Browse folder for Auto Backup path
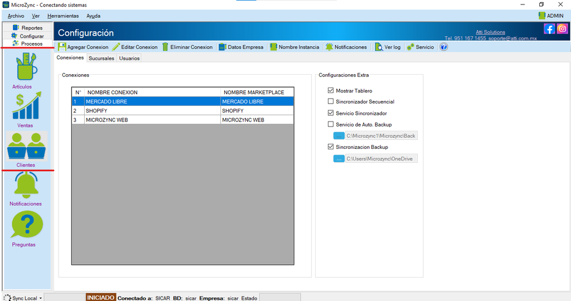This screenshot has width=571, height=301. coord(338,136)
